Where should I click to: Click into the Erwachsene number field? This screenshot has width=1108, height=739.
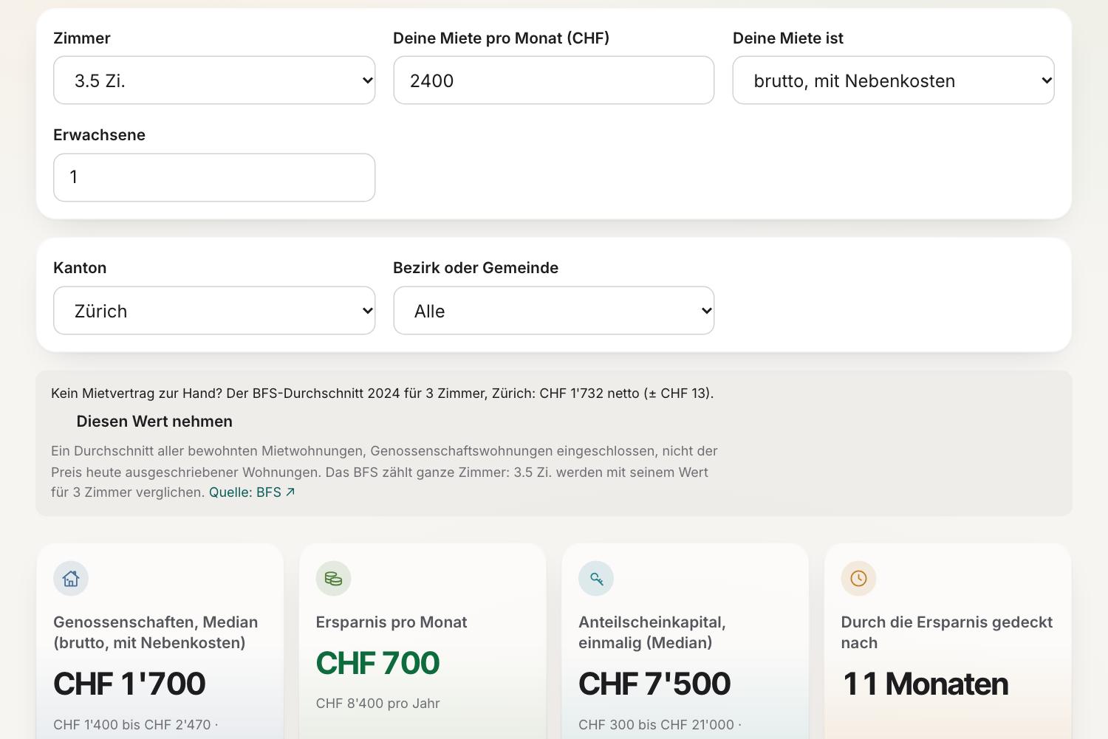coord(214,177)
